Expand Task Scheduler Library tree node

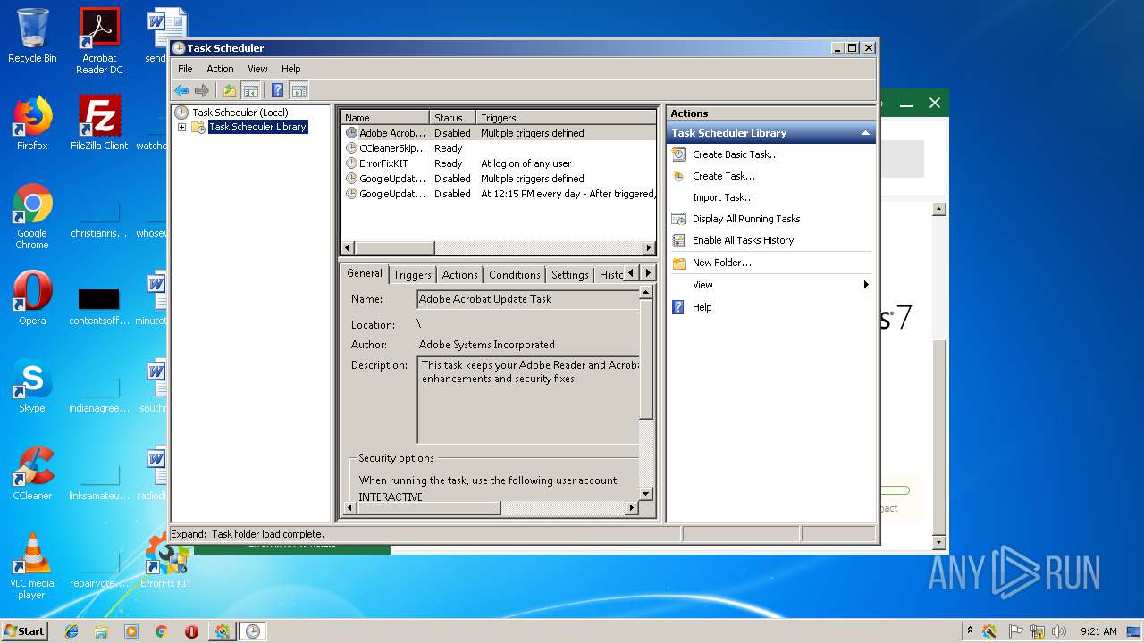(x=181, y=128)
